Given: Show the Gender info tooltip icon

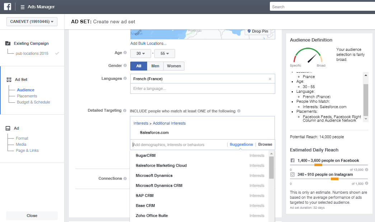Looking at the screenshot, I should pyautogui.click(x=125, y=66).
